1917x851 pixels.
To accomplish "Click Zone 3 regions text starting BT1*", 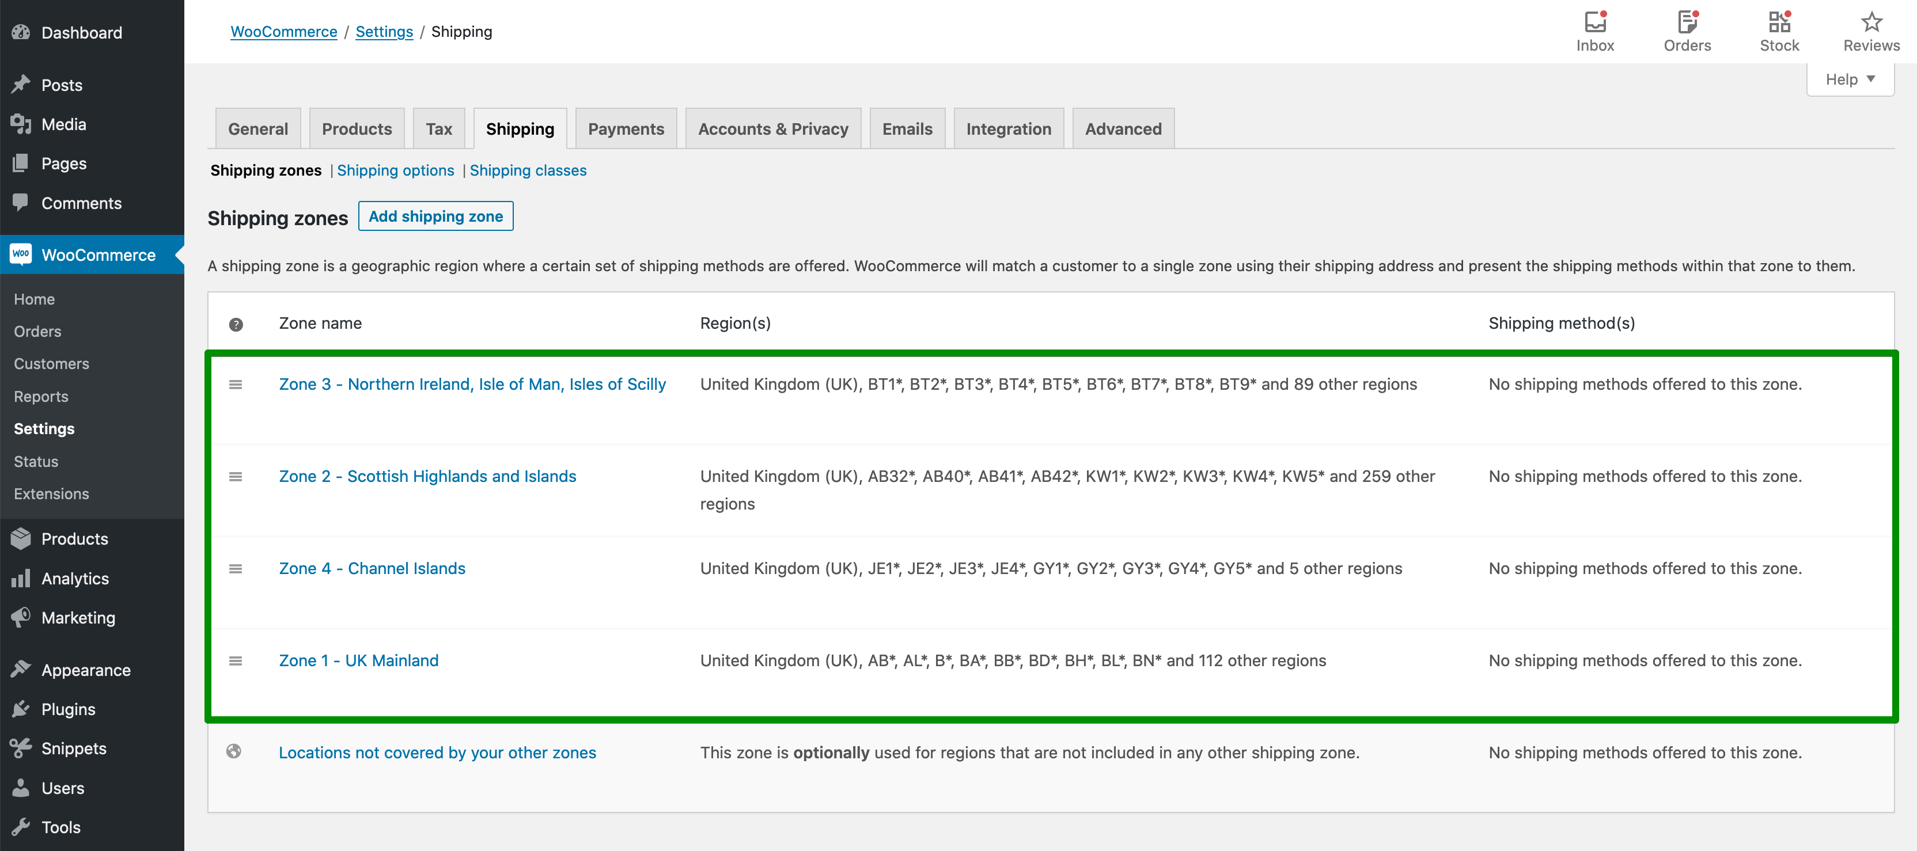I will tap(1058, 384).
